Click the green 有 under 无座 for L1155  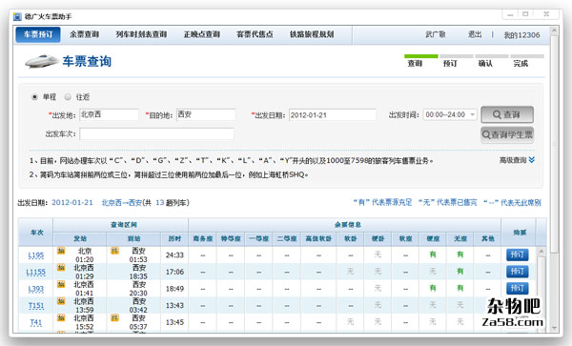point(460,272)
